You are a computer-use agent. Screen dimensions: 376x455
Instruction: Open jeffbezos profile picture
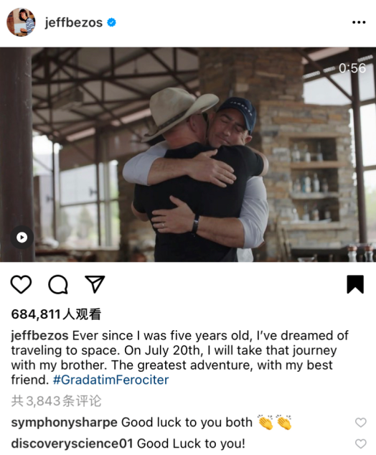pyautogui.click(x=21, y=22)
